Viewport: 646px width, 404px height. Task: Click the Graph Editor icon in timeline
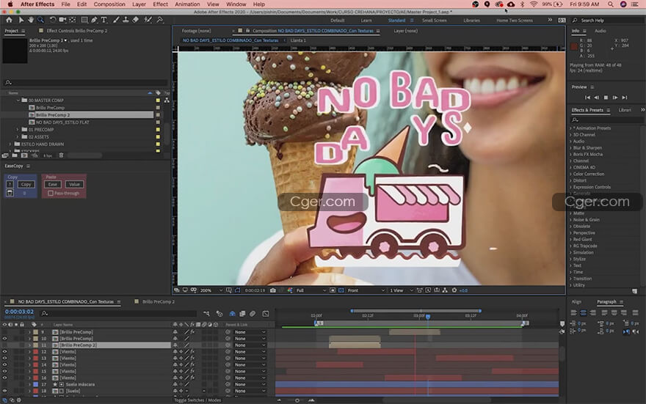pos(266,314)
